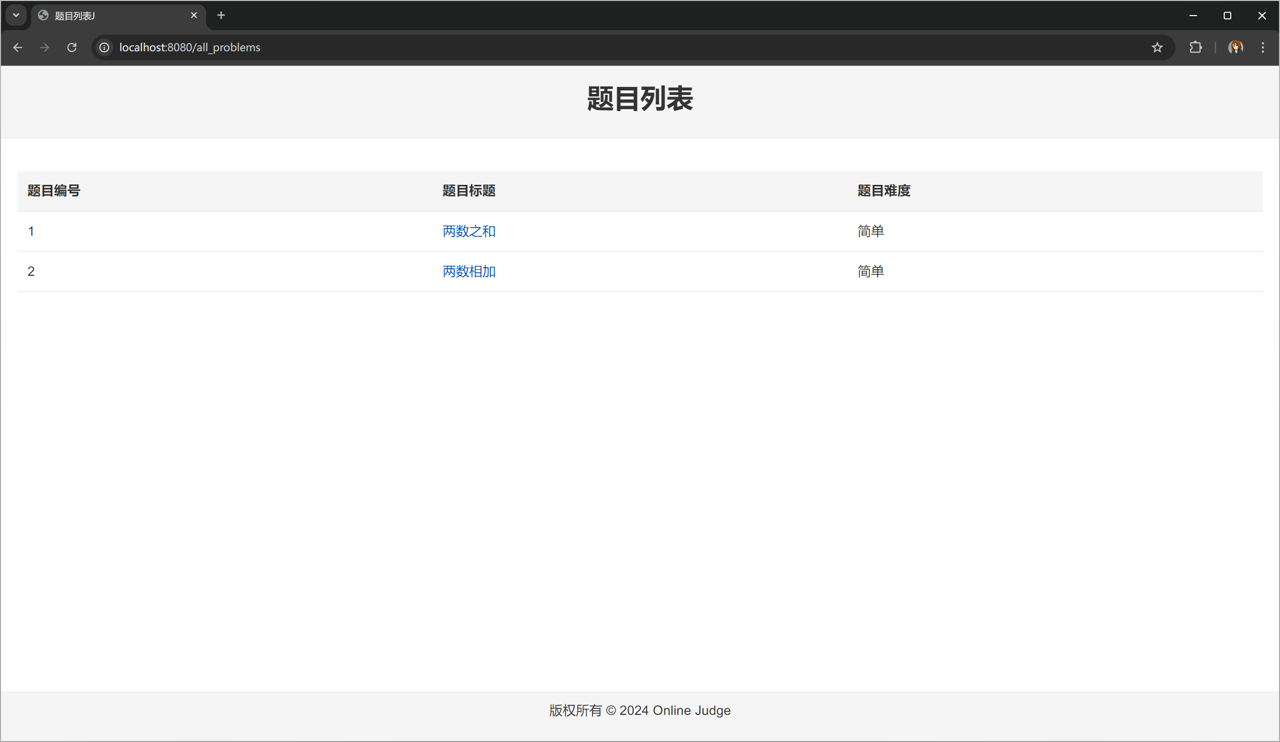Select the 题目列表 browser tab

point(112,16)
